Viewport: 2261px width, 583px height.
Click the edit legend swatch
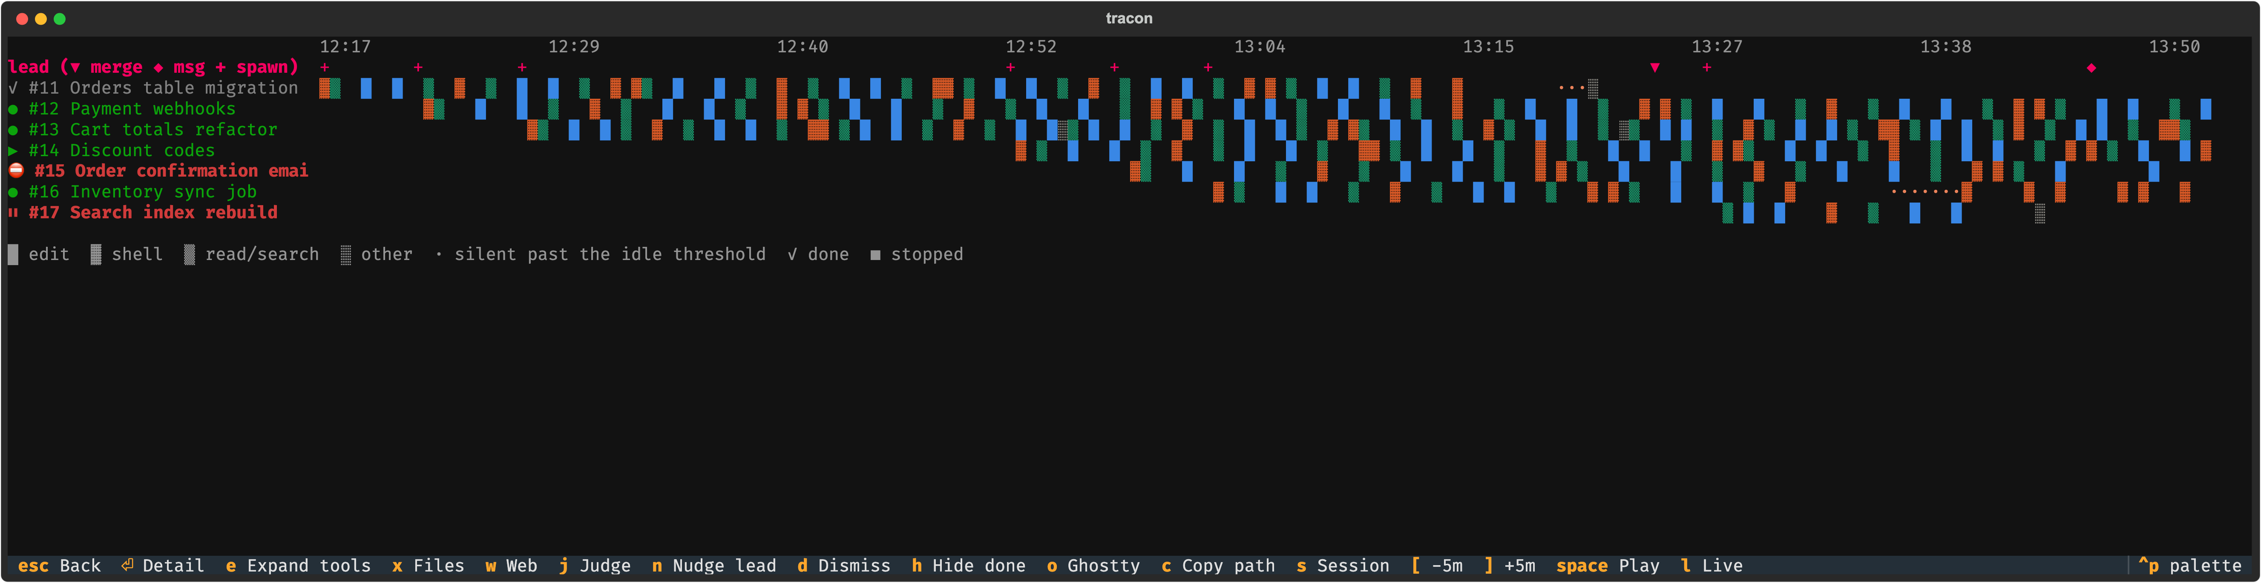pyautogui.click(x=13, y=254)
